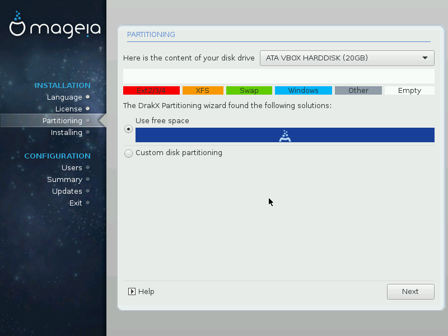
Task: Select the Use free space radio button
Action: pyautogui.click(x=129, y=129)
